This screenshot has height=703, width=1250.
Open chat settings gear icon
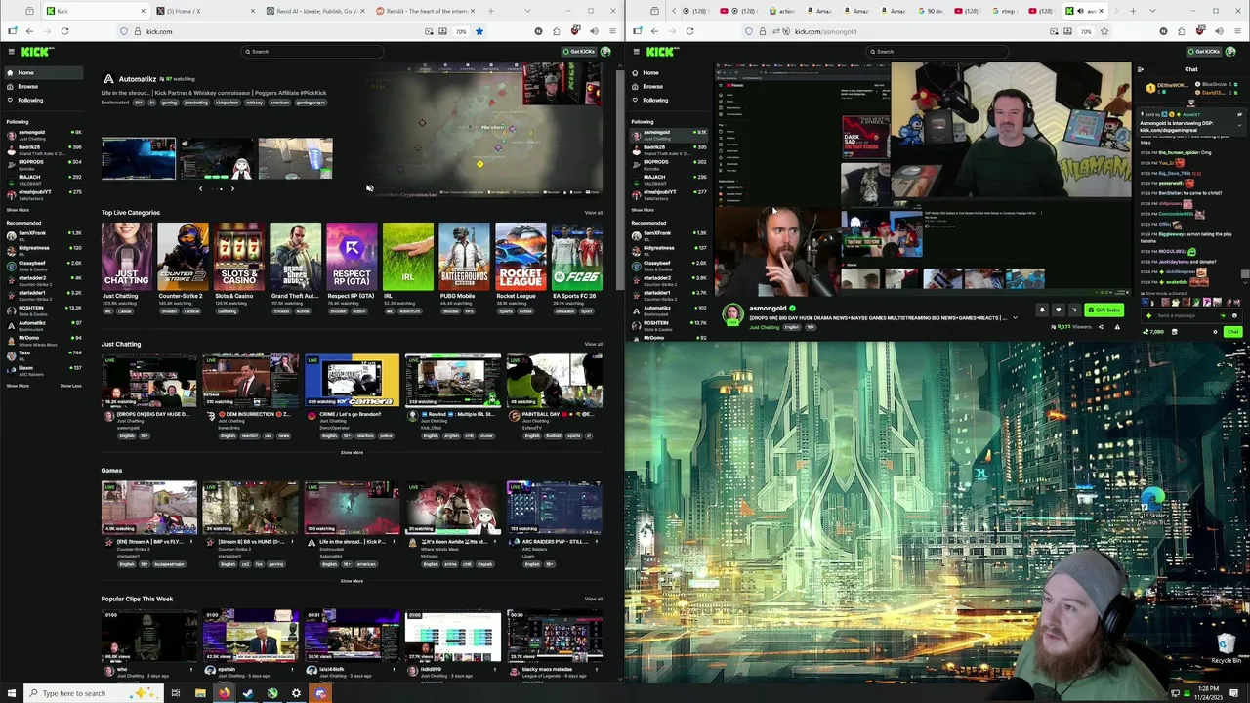(1215, 332)
